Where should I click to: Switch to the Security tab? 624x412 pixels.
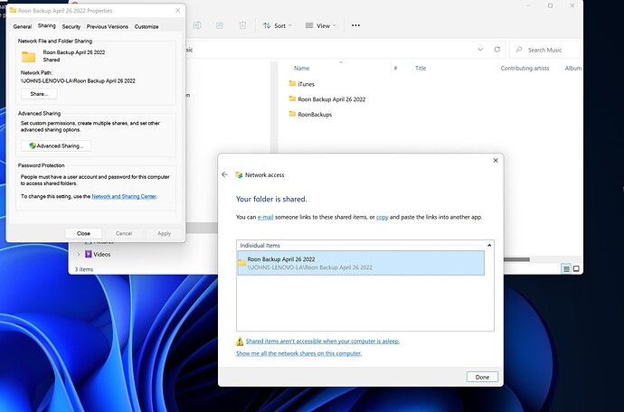[x=71, y=26]
